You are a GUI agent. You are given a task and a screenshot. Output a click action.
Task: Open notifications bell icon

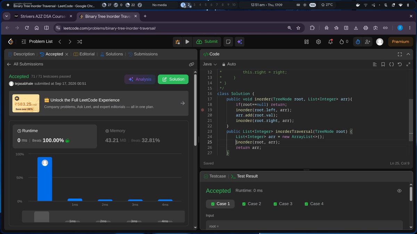pos(330,42)
